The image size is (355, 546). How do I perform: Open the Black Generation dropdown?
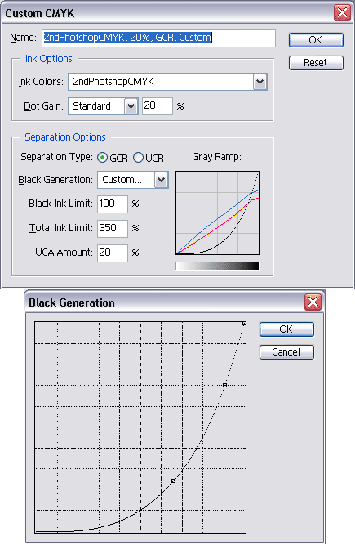click(161, 180)
